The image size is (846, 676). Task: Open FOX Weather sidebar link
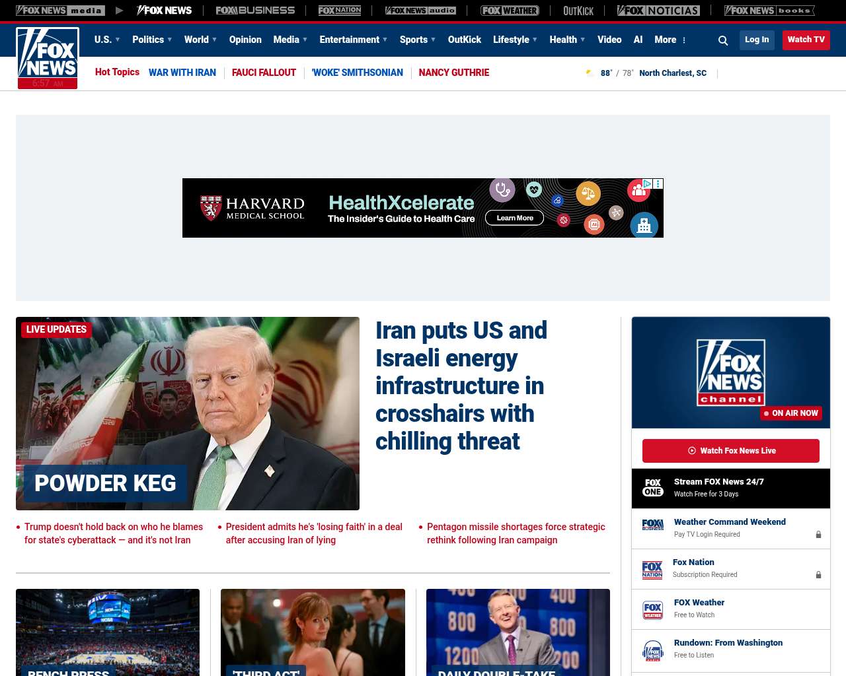(x=699, y=603)
